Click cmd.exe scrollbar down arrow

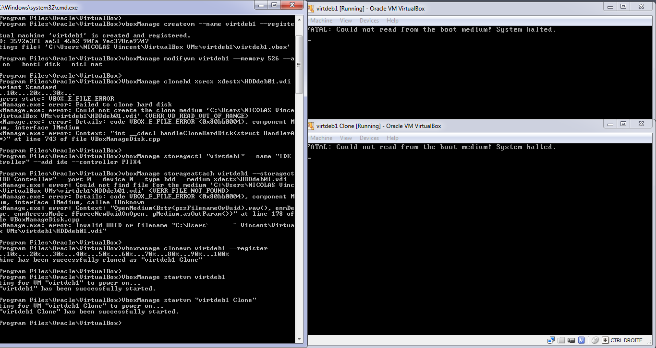(x=299, y=340)
